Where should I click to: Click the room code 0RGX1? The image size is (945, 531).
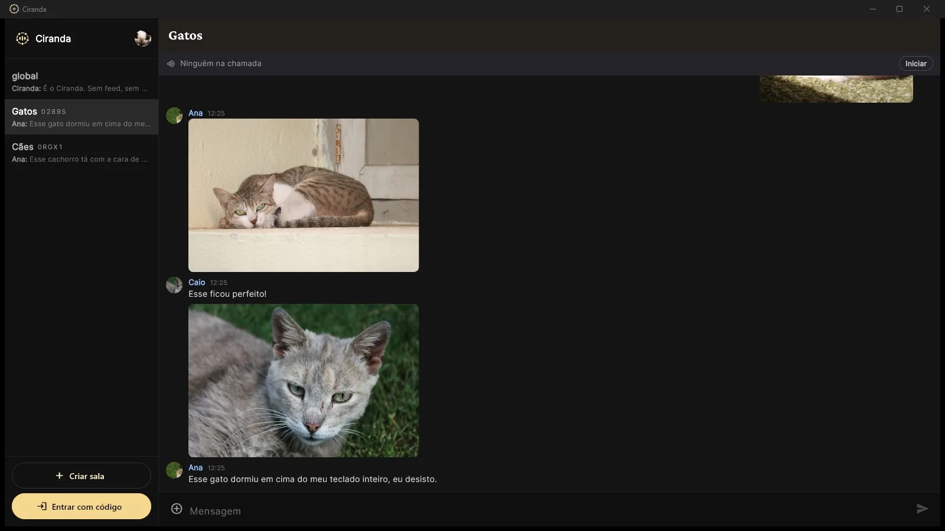coord(50,147)
